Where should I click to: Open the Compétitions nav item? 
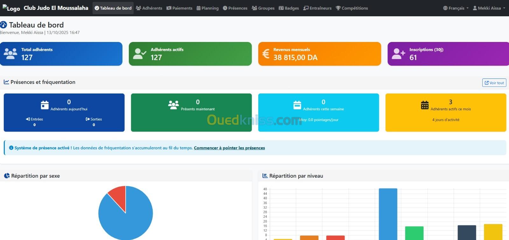[x=352, y=8]
